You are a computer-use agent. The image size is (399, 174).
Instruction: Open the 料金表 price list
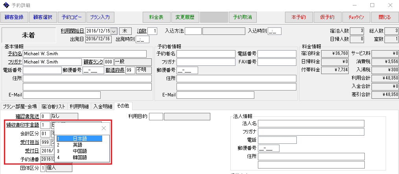click(x=156, y=17)
